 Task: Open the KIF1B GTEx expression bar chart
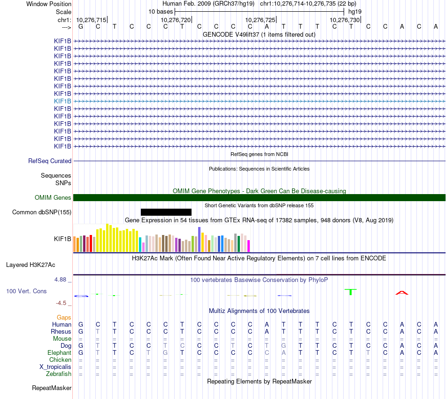click(162, 238)
